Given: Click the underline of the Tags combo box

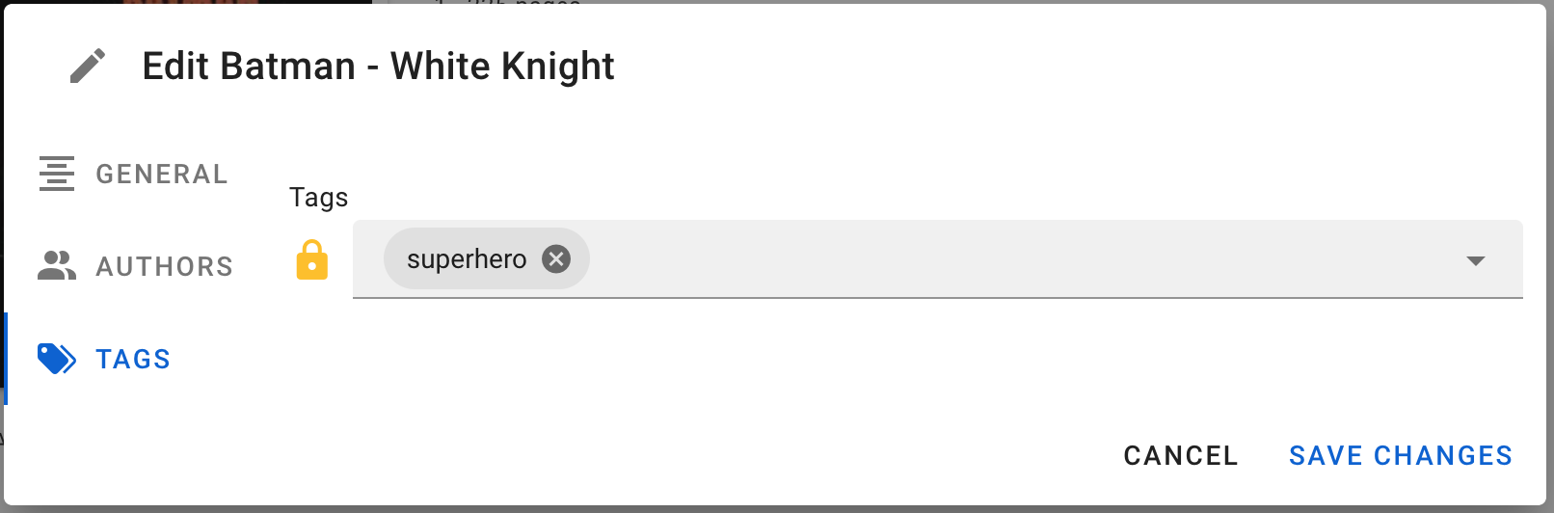Looking at the screenshot, I should 938,298.
